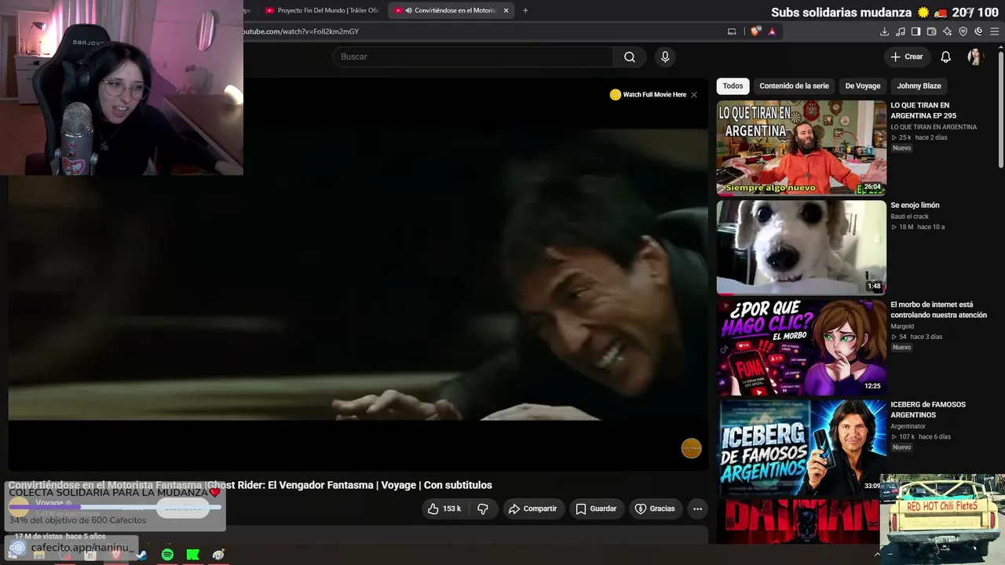This screenshot has width=1005, height=565.
Task: Click the Compartir share button
Action: pos(532,508)
